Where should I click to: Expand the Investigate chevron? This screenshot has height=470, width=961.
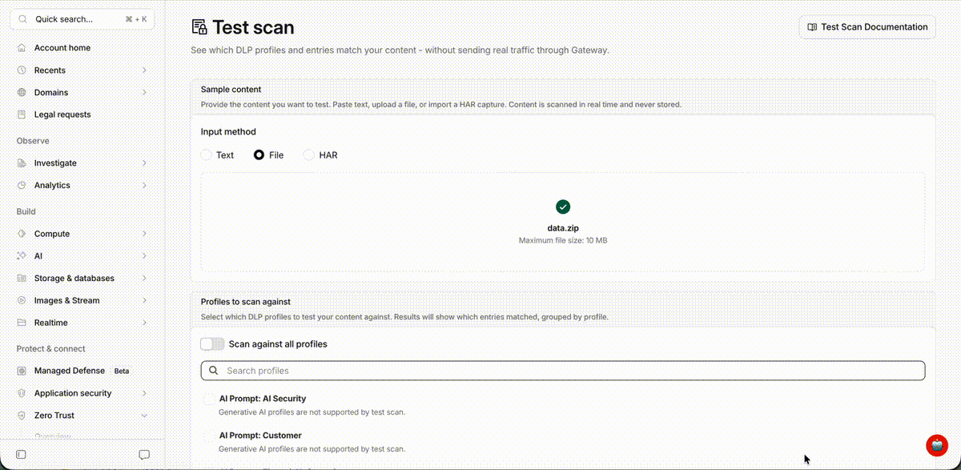[x=144, y=163]
